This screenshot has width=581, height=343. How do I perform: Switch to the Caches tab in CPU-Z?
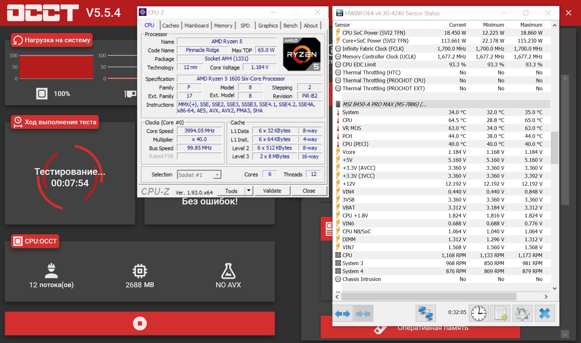tap(170, 25)
